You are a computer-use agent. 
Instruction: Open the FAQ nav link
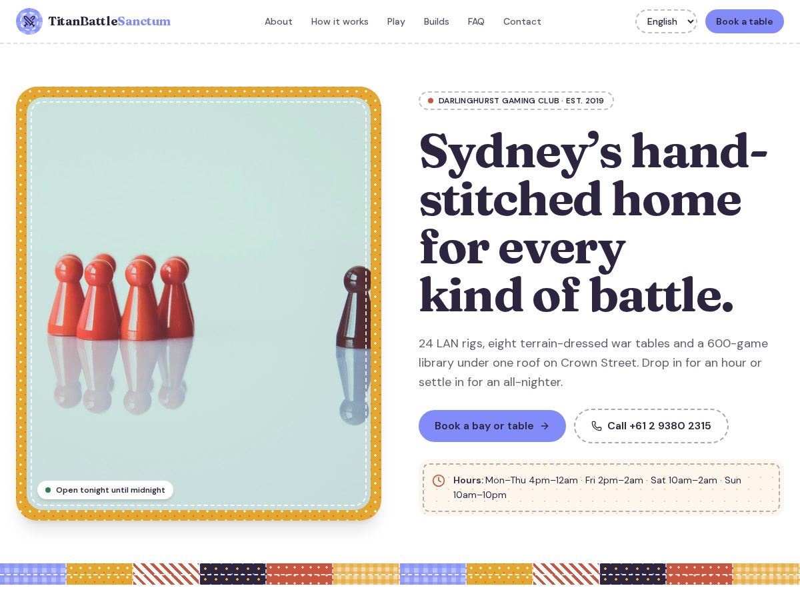click(x=476, y=21)
